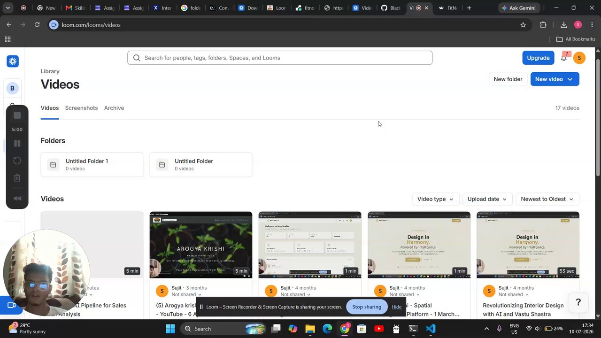Viewport: 601px width, 338px height.
Task: Open the S profile avatar in Loom
Action: (579, 58)
